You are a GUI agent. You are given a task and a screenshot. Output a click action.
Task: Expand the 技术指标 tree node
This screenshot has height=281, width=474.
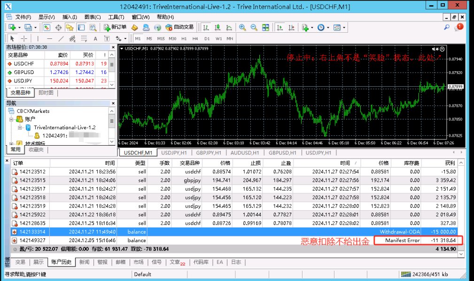pyautogui.click(x=12, y=144)
